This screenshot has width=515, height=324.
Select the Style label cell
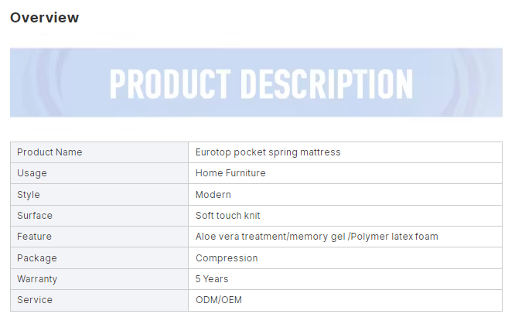click(x=99, y=195)
